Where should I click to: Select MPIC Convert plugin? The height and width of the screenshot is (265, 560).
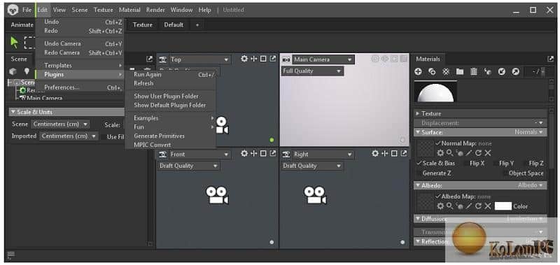pos(171,145)
